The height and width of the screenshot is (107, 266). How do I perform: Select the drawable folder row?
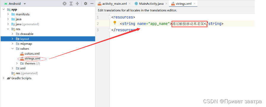(47, 34)
